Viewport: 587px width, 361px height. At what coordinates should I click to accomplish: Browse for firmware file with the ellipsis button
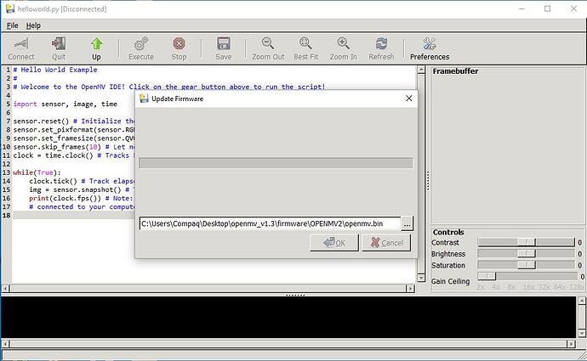point(407,224)
